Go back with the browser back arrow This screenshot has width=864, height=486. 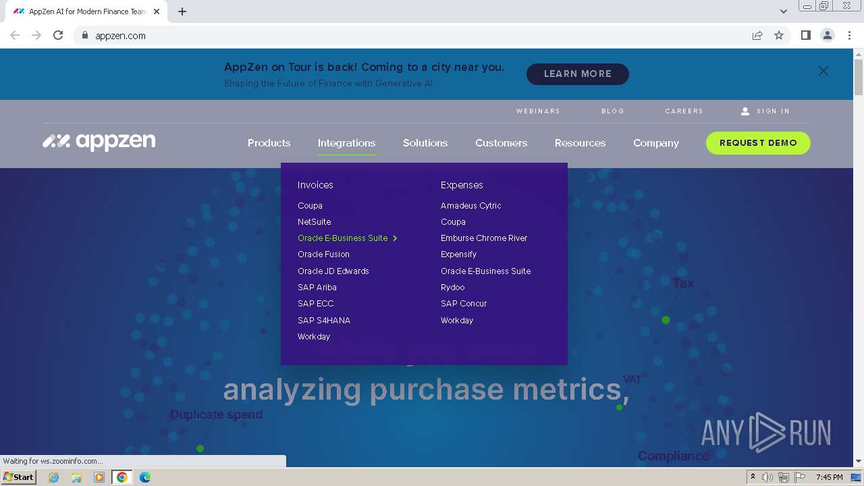tap(15, 35)
